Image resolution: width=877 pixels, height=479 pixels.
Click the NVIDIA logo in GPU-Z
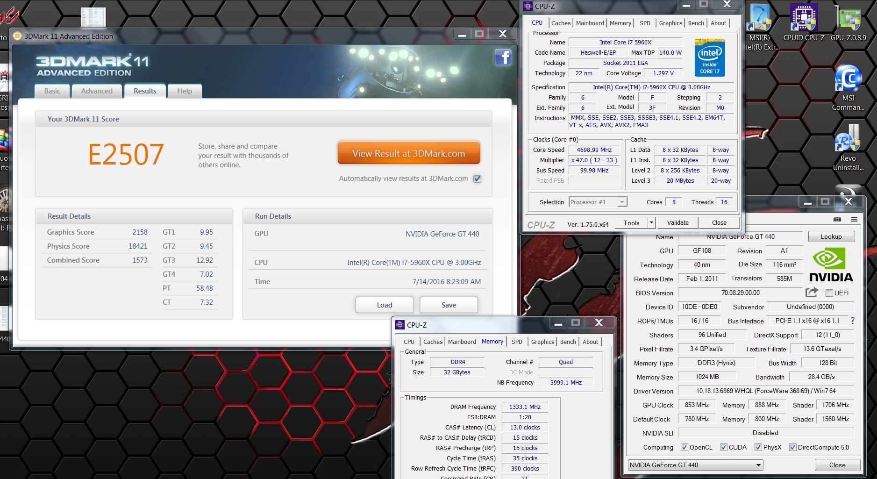pyautogui.click(x=831, y=265)
